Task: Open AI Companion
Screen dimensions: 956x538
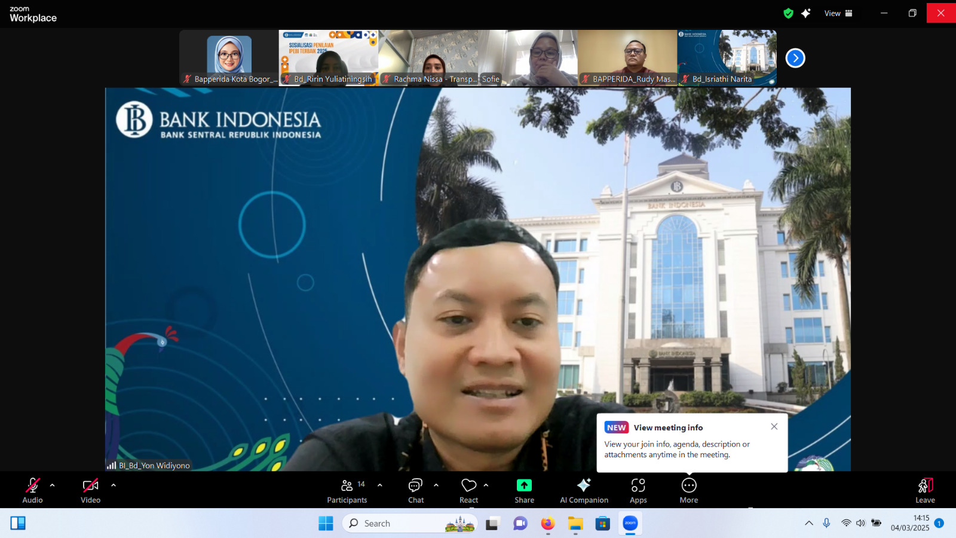Action: point(584,491)
